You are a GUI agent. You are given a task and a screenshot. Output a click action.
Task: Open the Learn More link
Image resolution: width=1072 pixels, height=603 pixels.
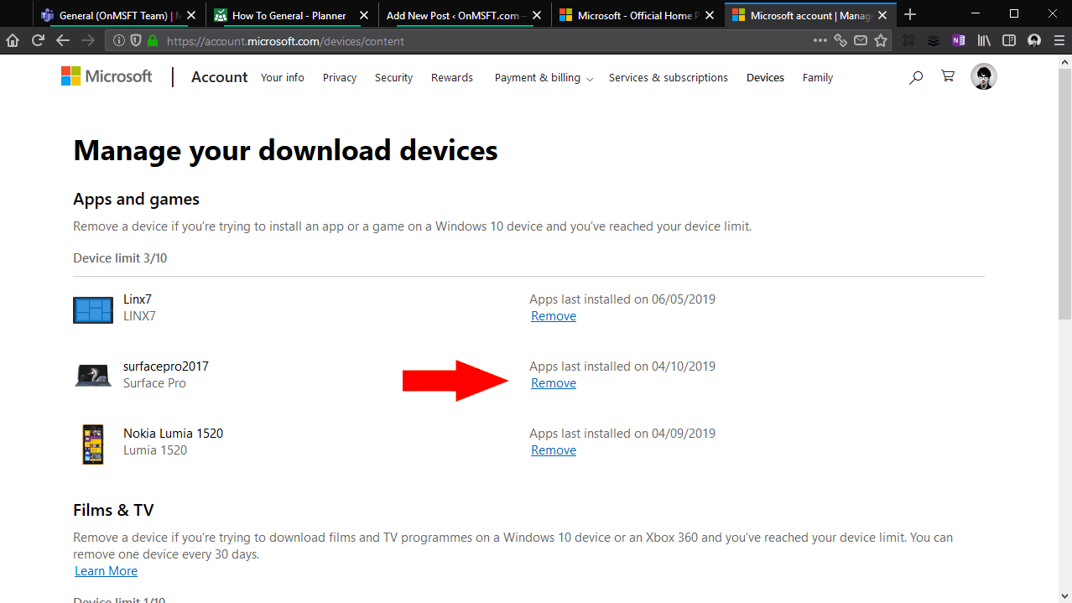coord(106,571)
